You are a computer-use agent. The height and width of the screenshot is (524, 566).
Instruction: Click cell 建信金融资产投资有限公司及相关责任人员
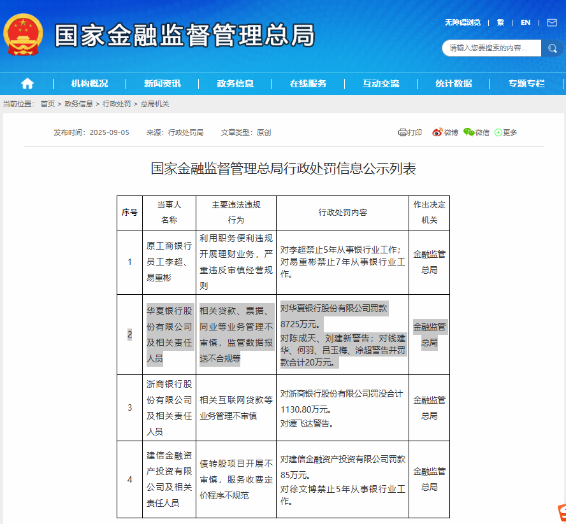pos(170,479)
